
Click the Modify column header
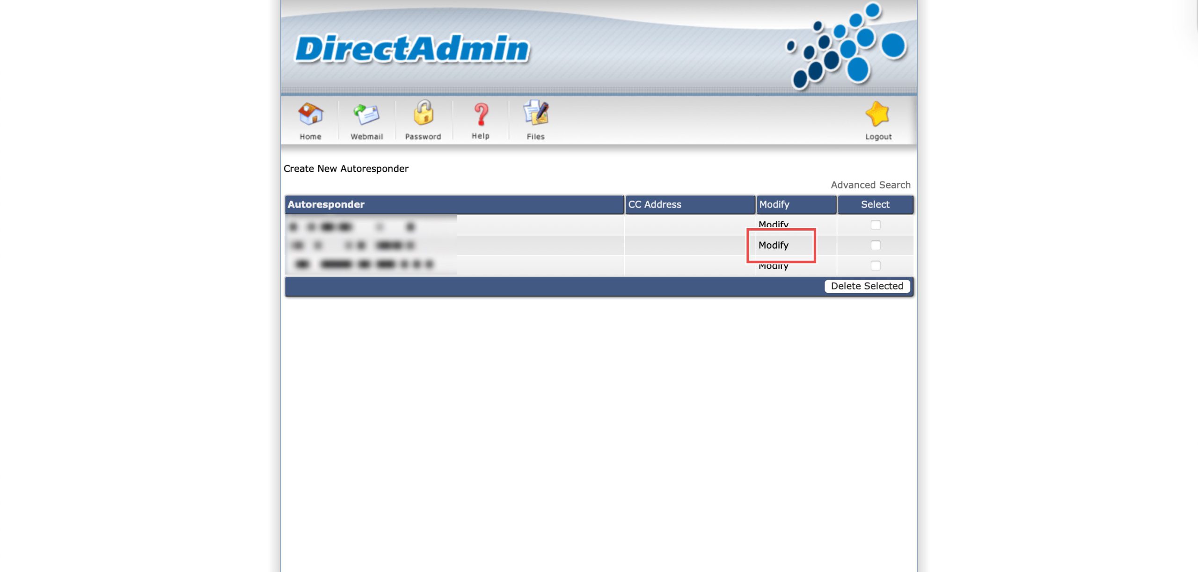coord(774,204)
